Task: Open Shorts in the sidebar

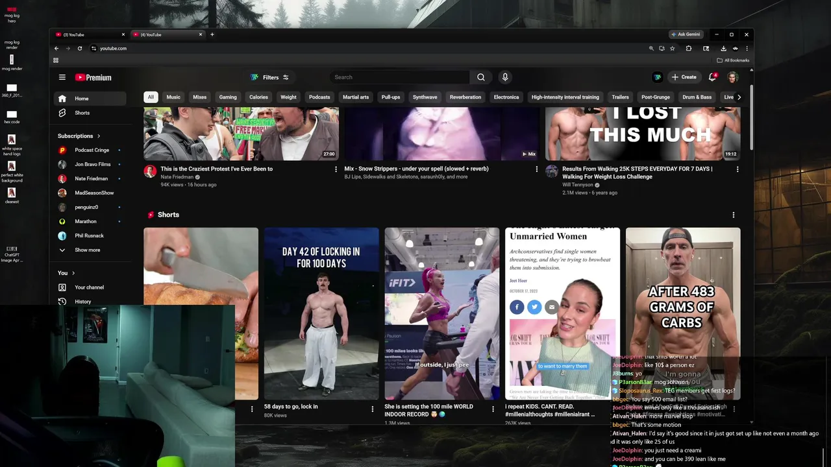Action: 90,113
